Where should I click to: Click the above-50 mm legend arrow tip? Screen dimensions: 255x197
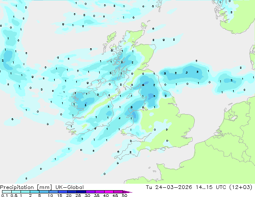(127, 192)
